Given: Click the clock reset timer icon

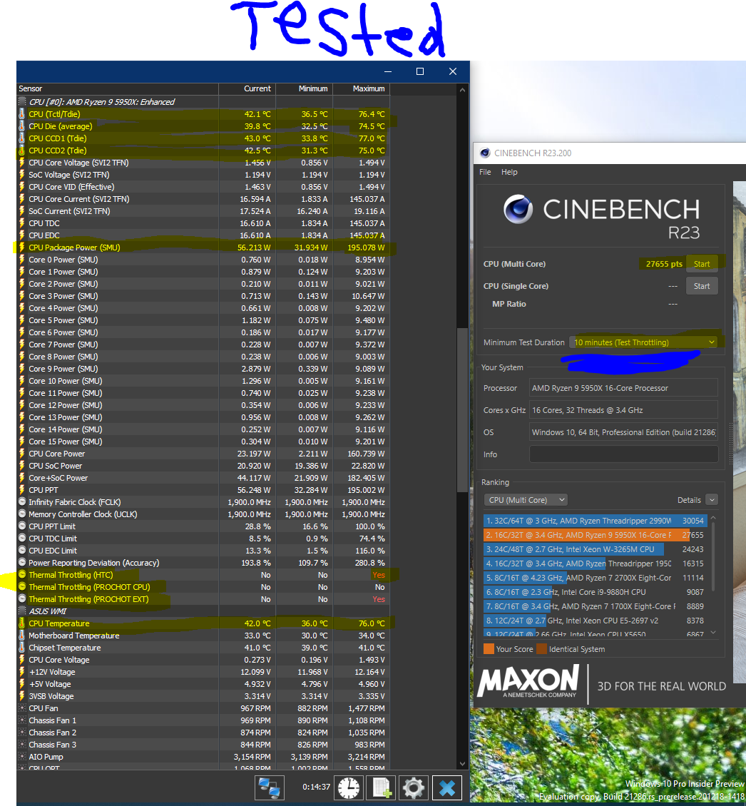Looking at the screenshot, I should coord(349,787).
